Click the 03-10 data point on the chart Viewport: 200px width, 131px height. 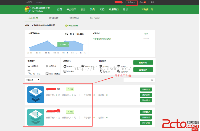(30, 47)
